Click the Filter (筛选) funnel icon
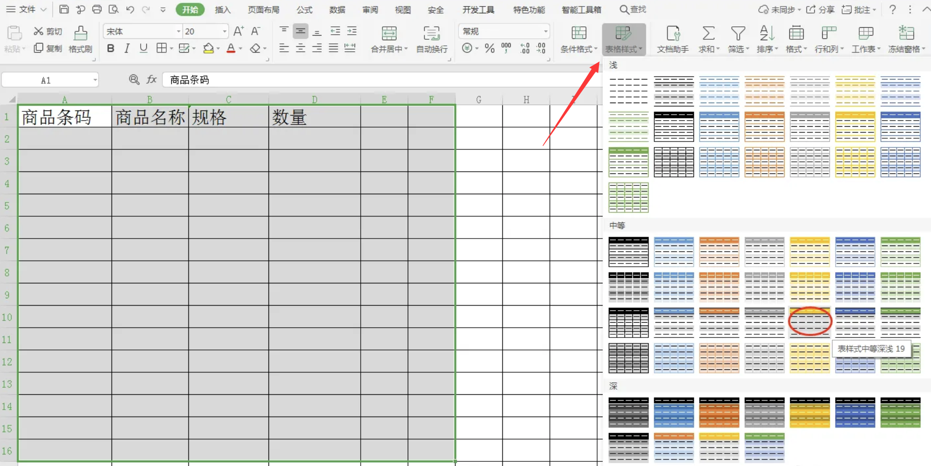 (x=737, y=34)
